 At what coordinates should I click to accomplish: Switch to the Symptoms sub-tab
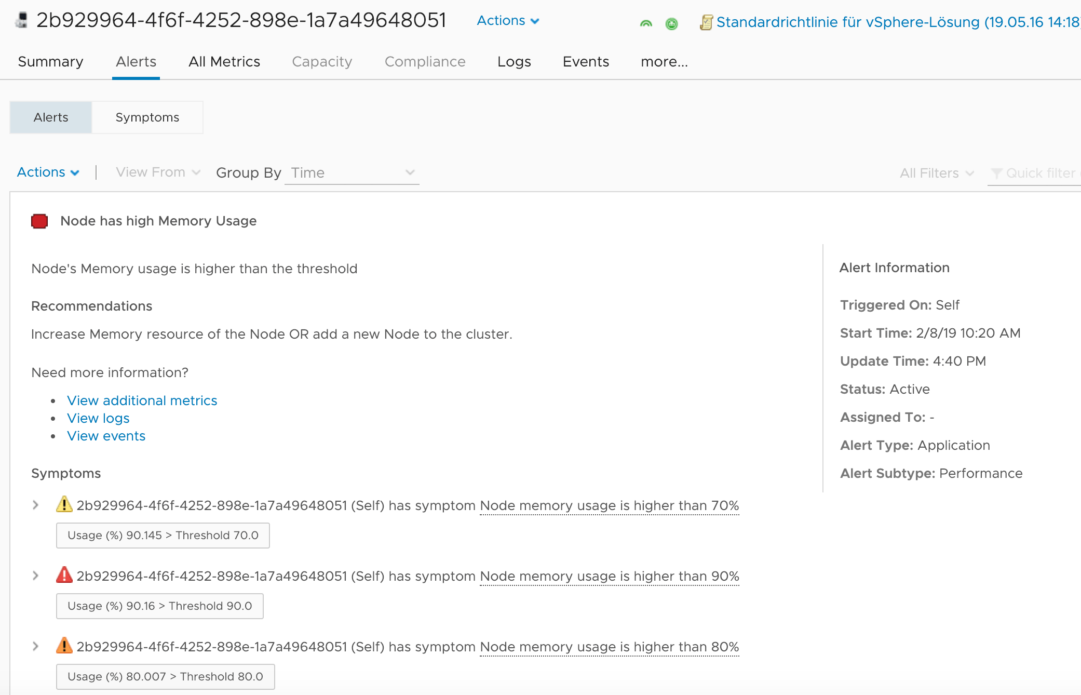(x=147, y=117)
